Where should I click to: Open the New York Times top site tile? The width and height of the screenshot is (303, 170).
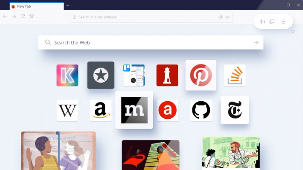235,110
